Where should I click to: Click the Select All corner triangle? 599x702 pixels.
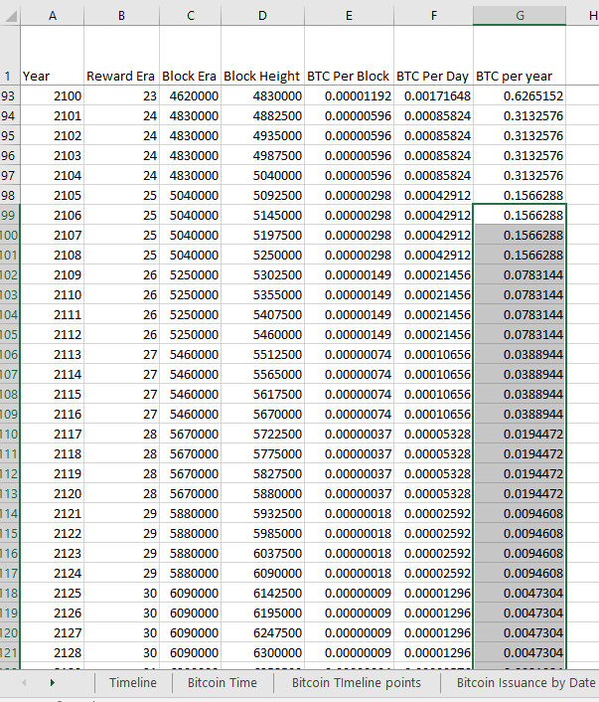[x=11, y=16]
